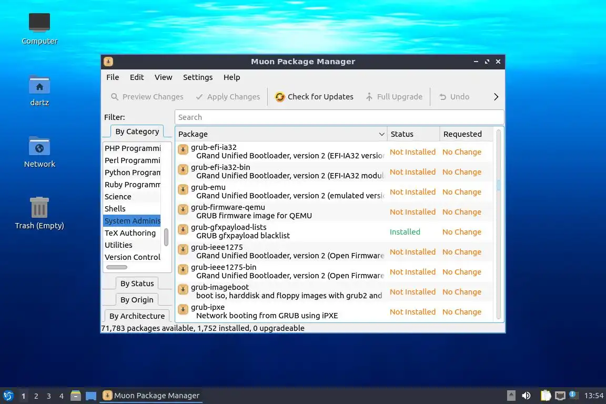Switch to the By Origin filter tab
606x404 pixels.
point(137,300)
